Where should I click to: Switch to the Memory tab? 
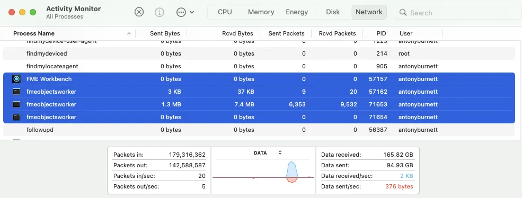(x=261, y=12)
